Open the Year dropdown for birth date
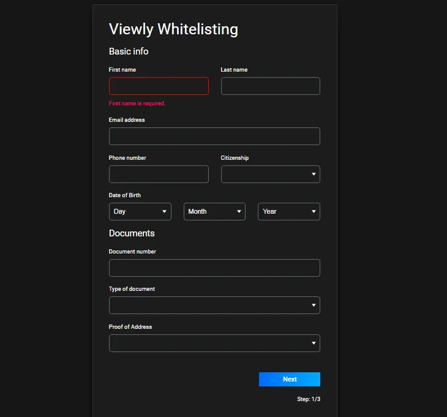This screenshot has height=417, width=447. (x=289, y=211)
